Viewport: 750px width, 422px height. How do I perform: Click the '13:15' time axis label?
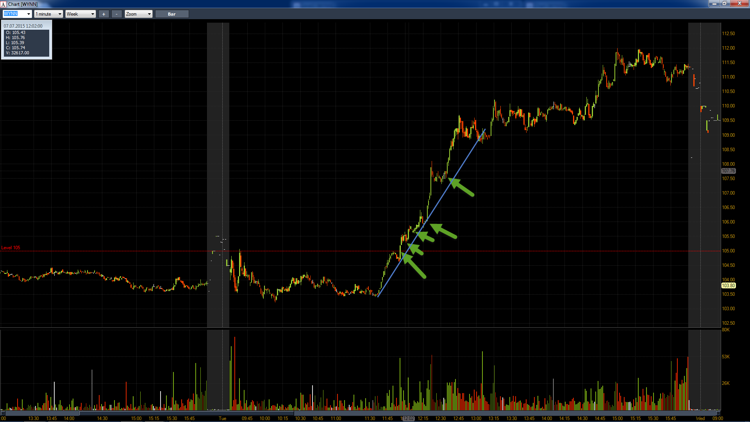[x=494, y=418]
